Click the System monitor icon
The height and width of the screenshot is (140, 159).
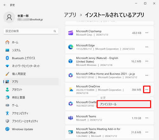coord(7,50)
